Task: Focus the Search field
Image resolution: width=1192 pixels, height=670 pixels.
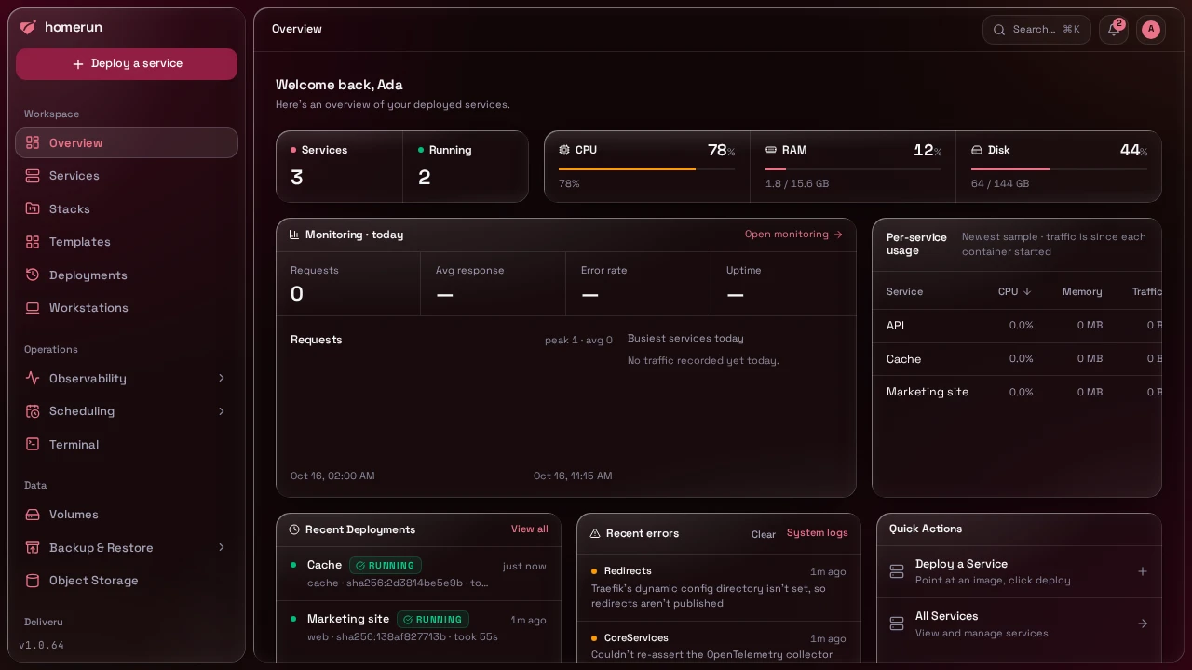Action: [x=1036, y=30]
